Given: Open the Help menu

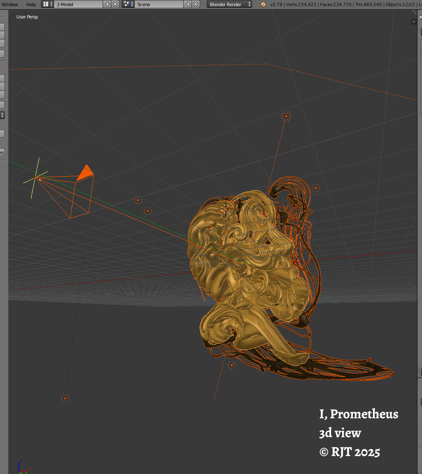Looking at the screenshot, I should click(31, 4).
